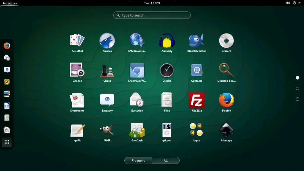Go to the third apps page indicator

click(x=297, y=99)
